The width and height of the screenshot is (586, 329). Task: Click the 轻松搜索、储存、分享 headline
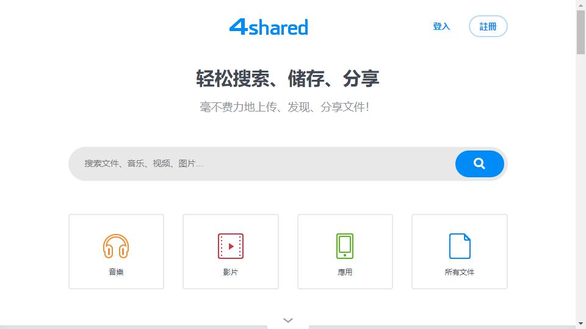[288, 79]
